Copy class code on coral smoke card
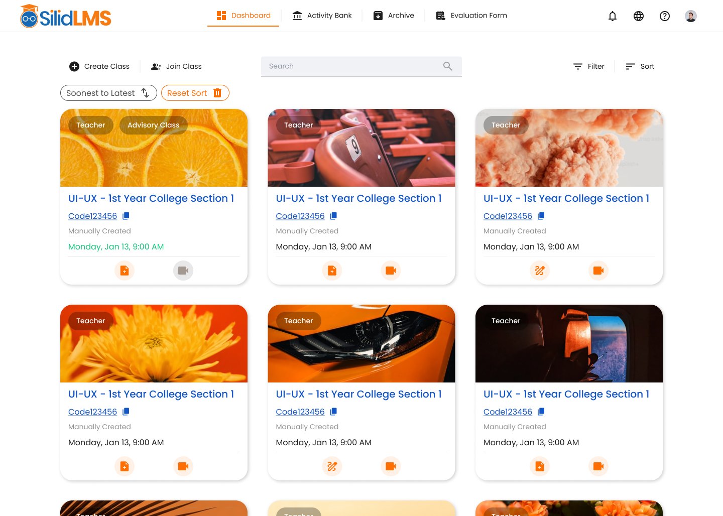The height and width of the screenshot is (516, 723). [541, 216]
